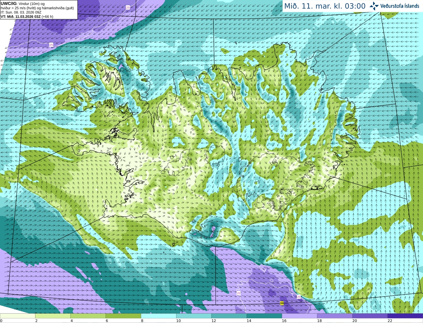Pick the 14–16 m/s dark teal swatch
This screenshot has height=323, width=423.
(x=264, y=316)
